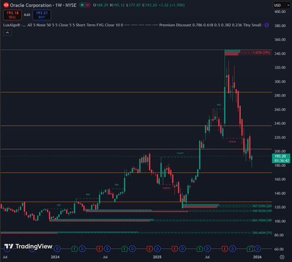The width and height of the screenshot is (292, 262).
Task: Select the orange horizontal line near 285
Action: [x=136, y=92]
